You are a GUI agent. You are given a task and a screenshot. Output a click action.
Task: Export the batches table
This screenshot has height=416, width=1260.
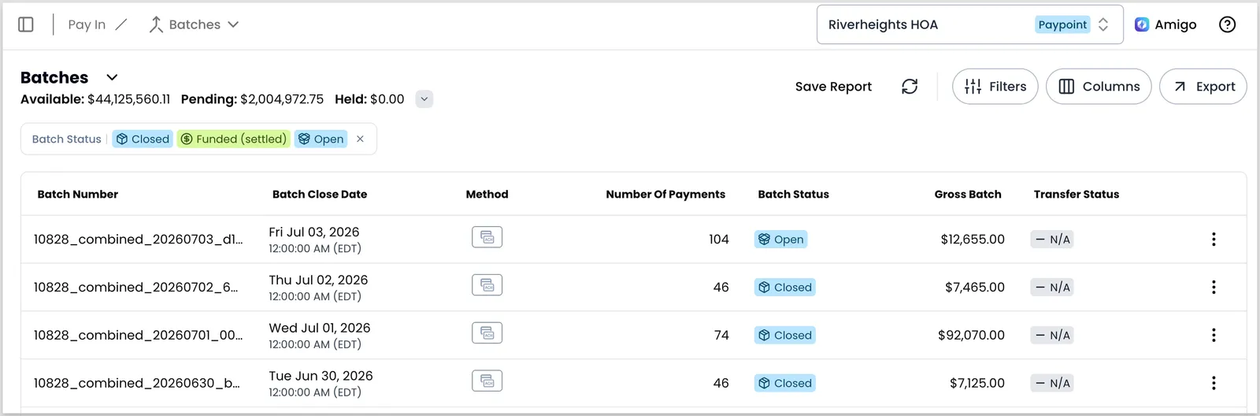coord(1203,87)
